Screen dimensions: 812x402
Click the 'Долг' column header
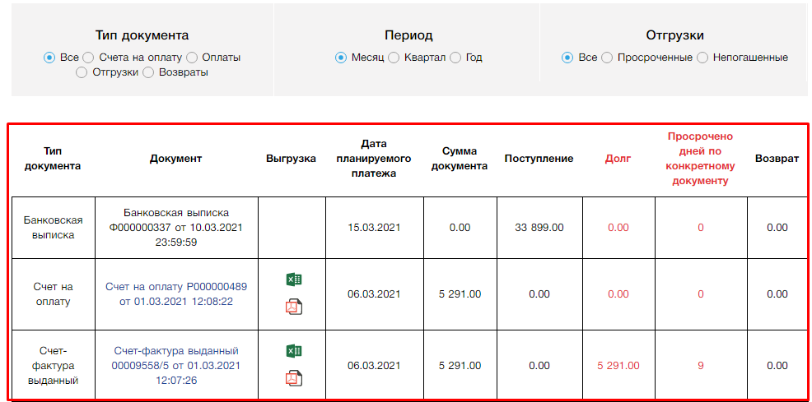[618, 159]
